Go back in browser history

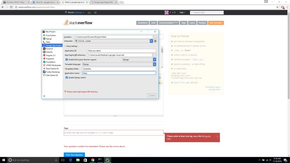click(3, 7)
